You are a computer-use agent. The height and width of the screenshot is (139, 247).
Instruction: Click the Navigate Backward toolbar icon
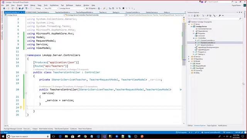click(x=4, y=8)
